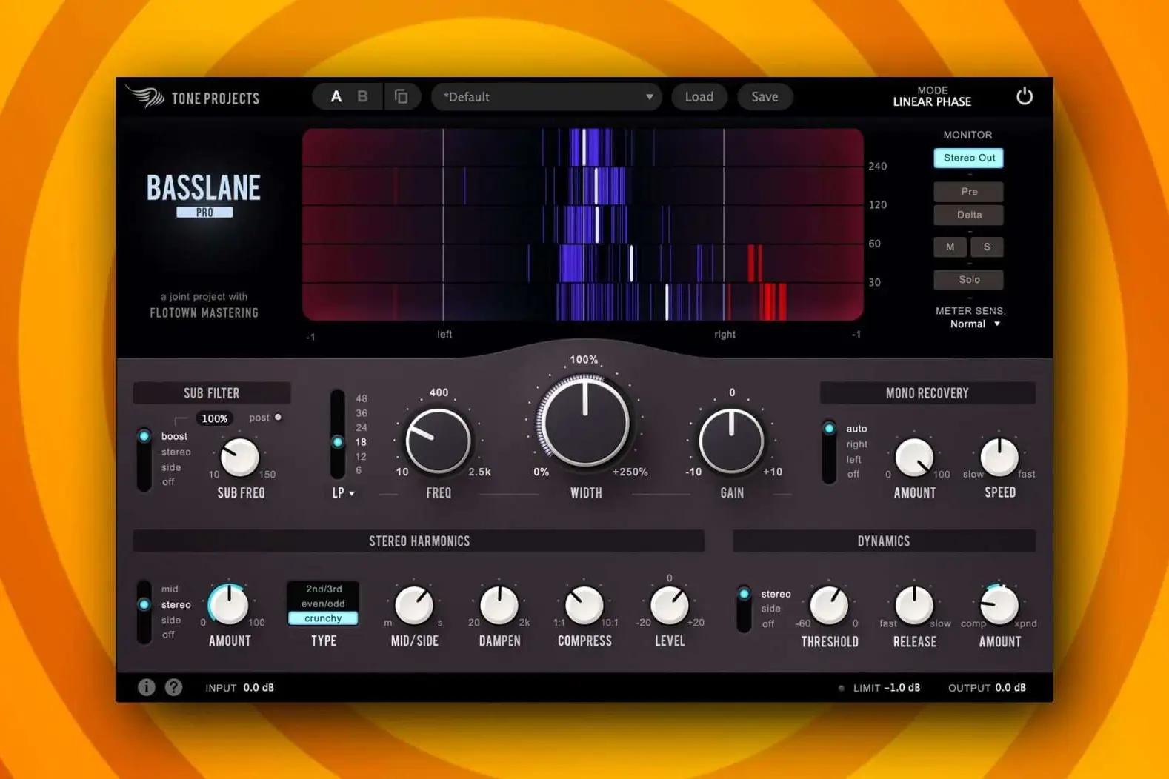Click the 100% width value readout
Image resolution: width=1169 pixels, height=779 pixels.
pos(584,360)
